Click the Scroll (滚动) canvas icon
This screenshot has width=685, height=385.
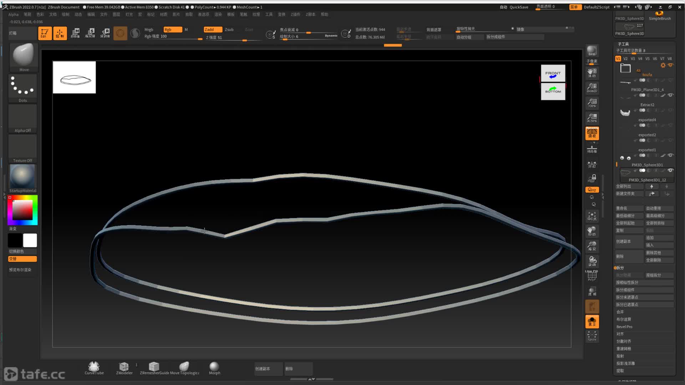(592, 73)
